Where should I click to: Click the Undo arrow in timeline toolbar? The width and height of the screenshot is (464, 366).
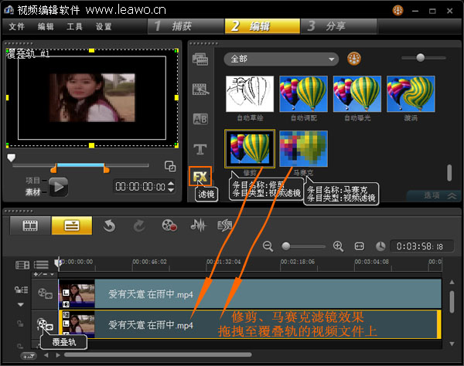click(x=109, y=225)
